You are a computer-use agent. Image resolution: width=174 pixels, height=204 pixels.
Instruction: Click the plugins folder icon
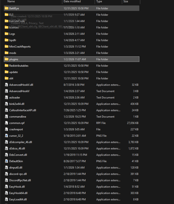(7, 59)
